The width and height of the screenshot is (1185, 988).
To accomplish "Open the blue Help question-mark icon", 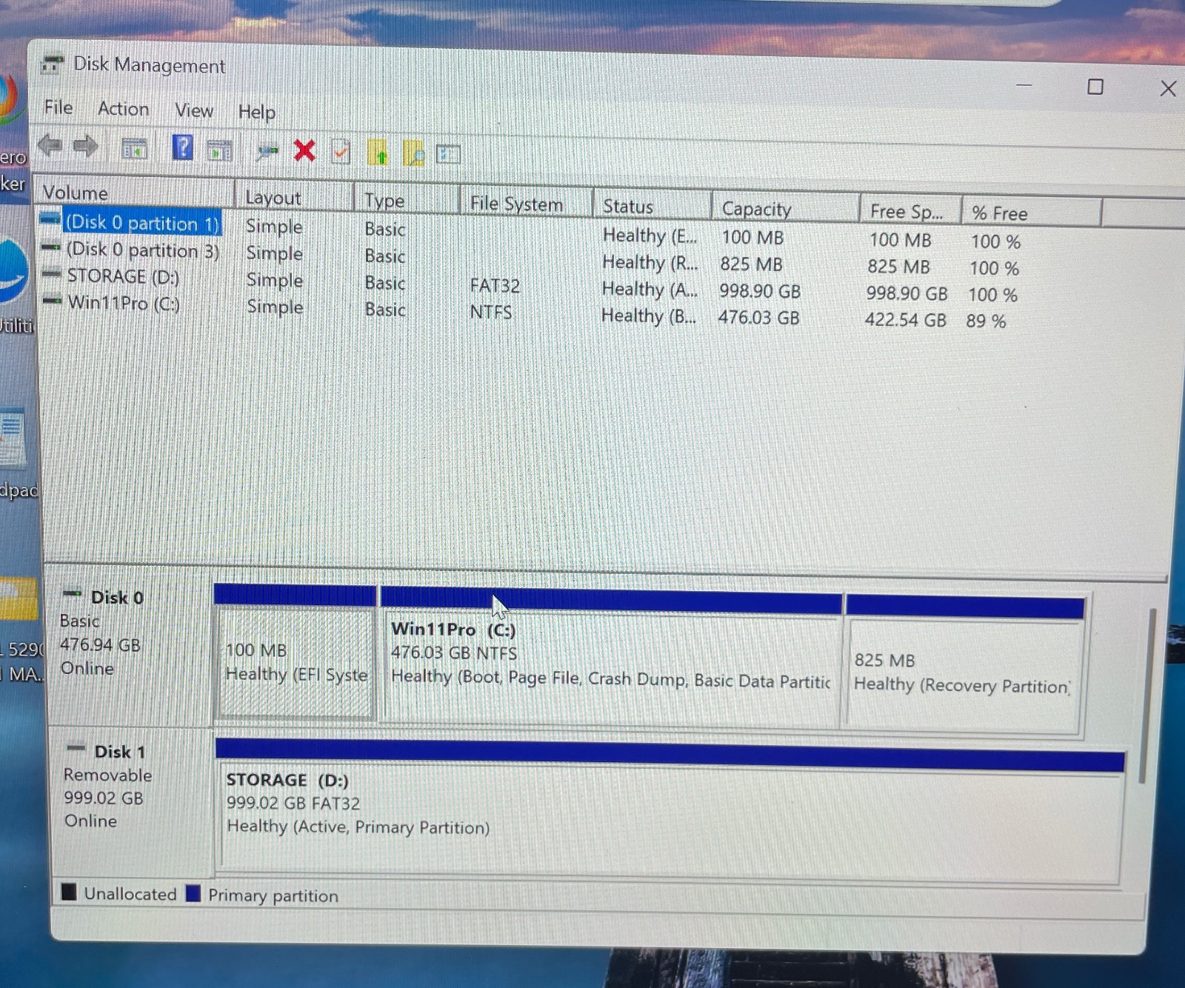I will click(182, 147).
